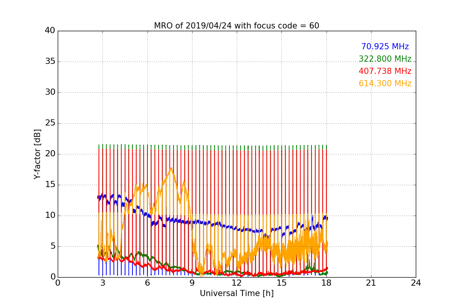Click the x-axis tick label 6
This screenshot has width=462, height=308.
[x=147, y=283]
